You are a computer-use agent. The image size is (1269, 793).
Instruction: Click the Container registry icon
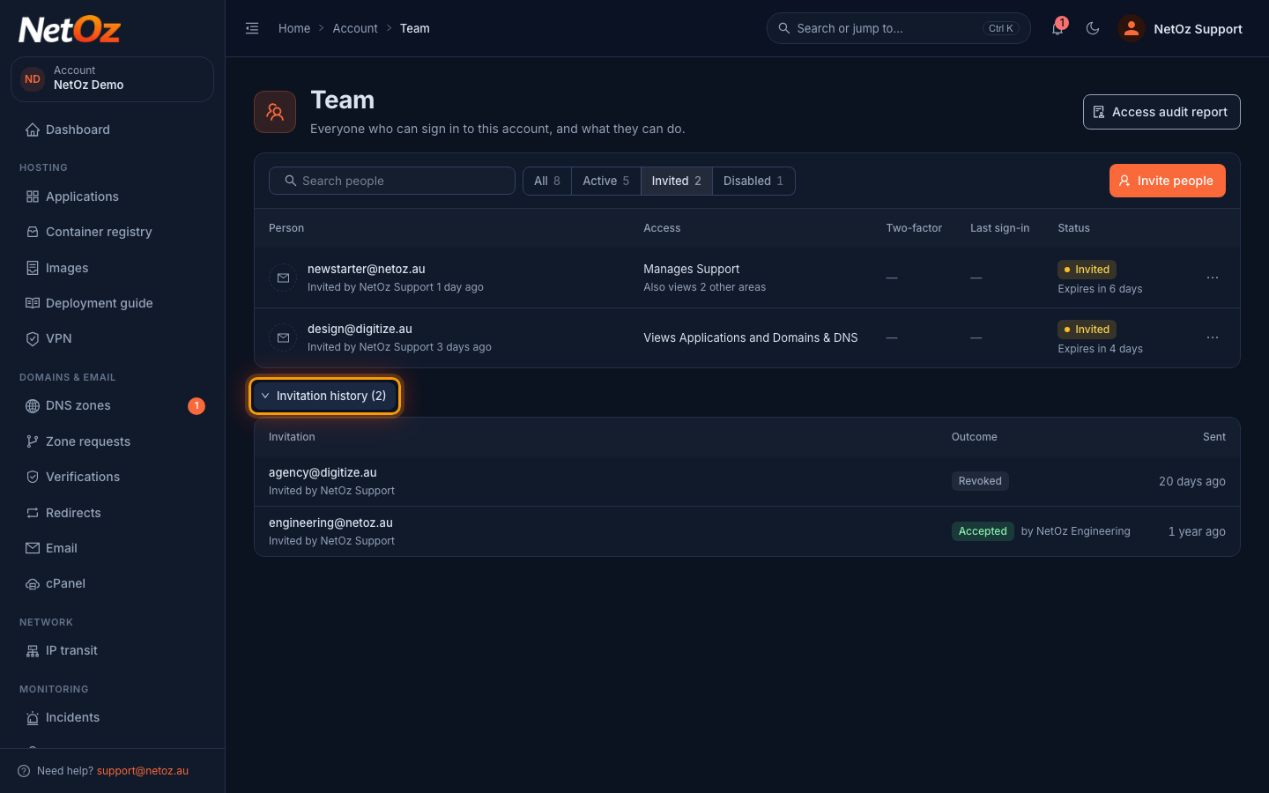point(33,232)
